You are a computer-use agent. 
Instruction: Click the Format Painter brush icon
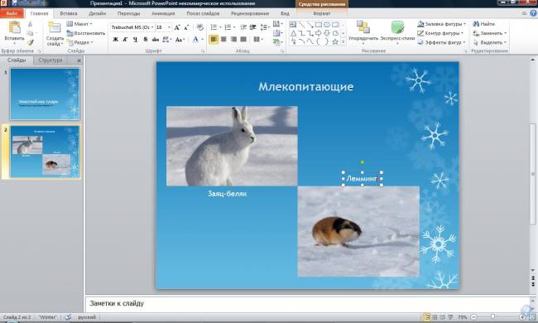(x=30, y=42)
